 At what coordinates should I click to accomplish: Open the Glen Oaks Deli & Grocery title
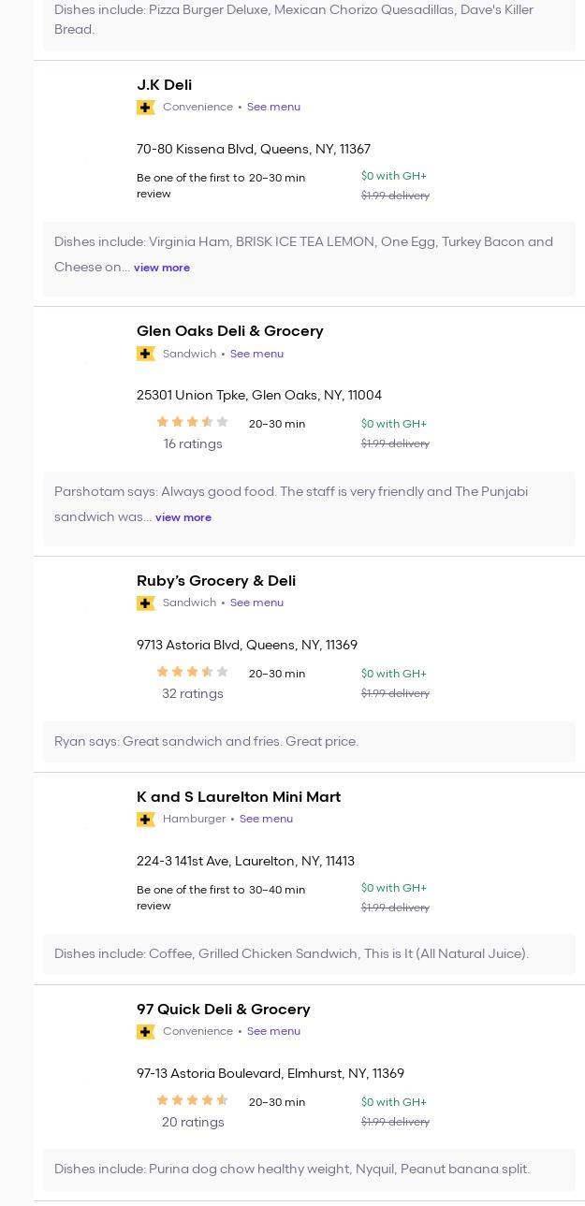tap(230, 331)
